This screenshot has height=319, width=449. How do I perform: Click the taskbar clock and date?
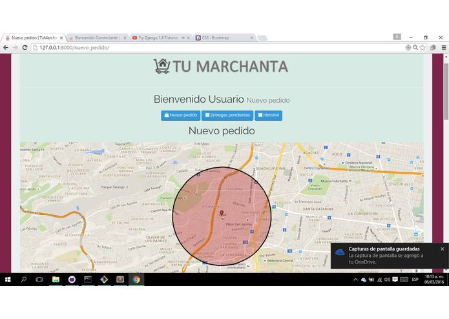point(434,280)
